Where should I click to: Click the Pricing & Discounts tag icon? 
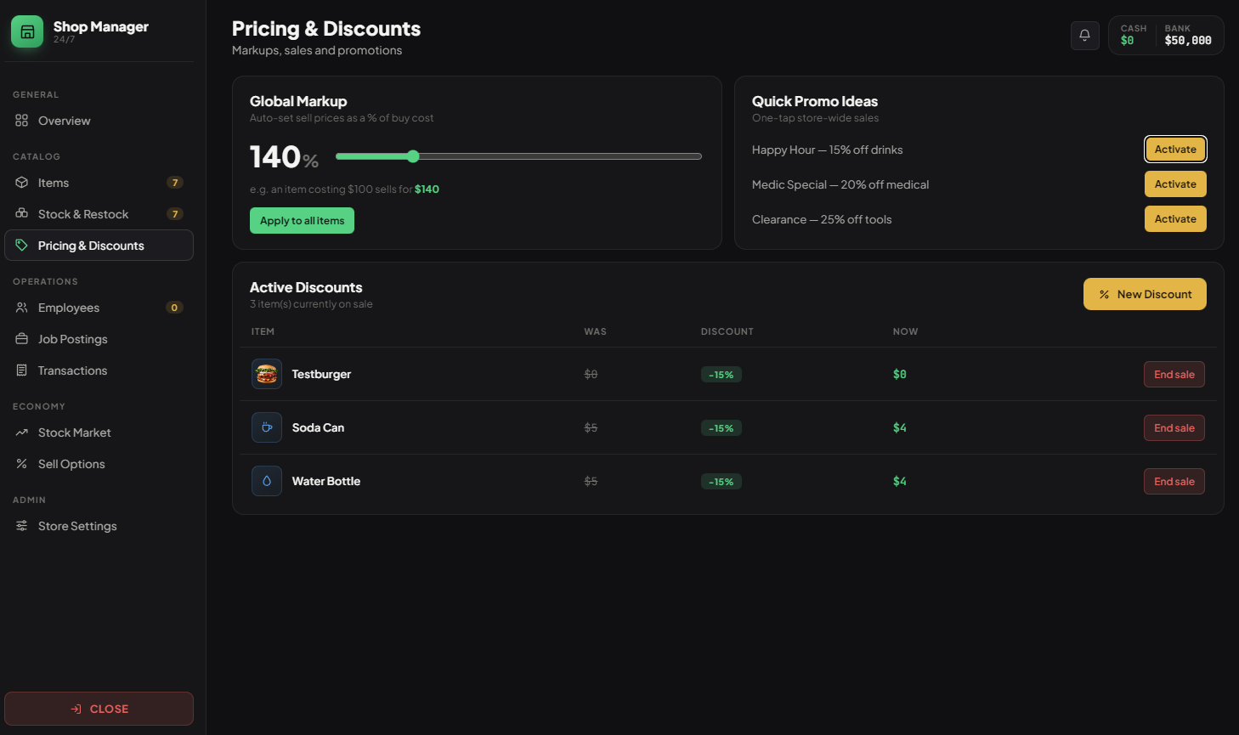[22, 246]
